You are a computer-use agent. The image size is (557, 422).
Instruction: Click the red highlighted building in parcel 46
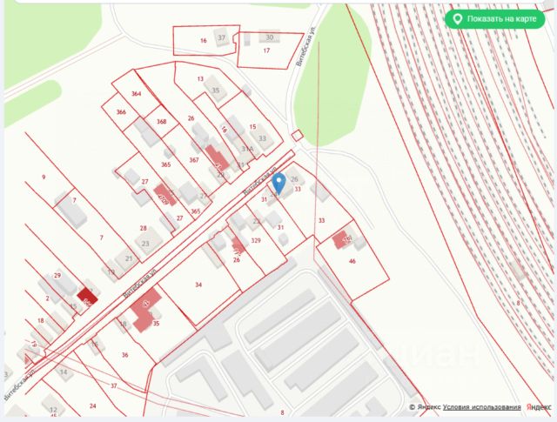(341, 239)
